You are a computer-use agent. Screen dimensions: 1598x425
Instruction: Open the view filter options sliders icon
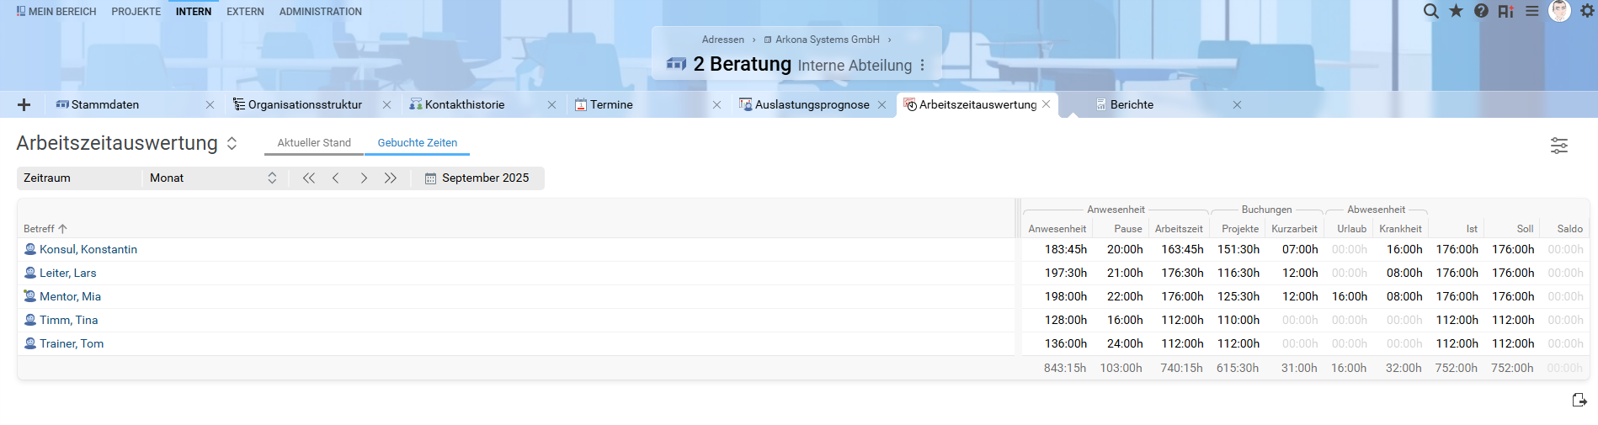coord(1558,146)
